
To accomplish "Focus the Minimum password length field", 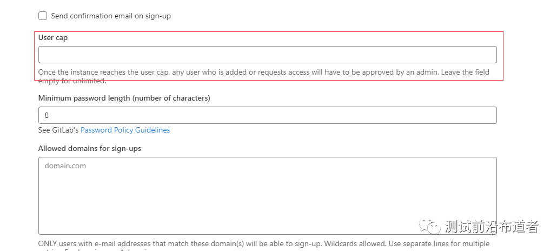I will (267, 115).
